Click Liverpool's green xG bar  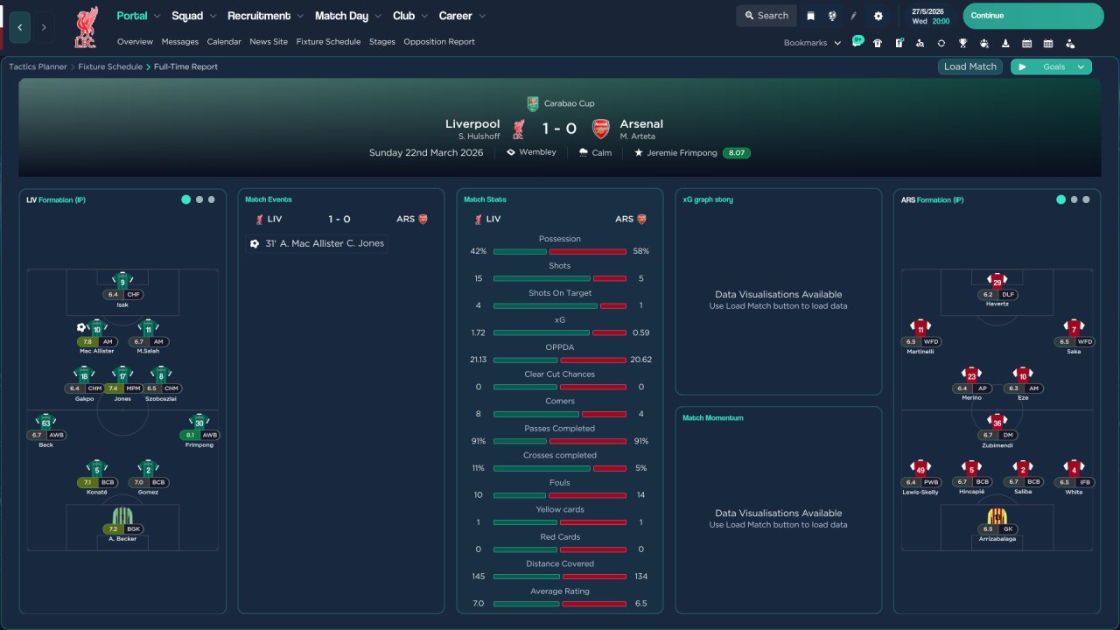pyautogui.click(x=542, y=332)
